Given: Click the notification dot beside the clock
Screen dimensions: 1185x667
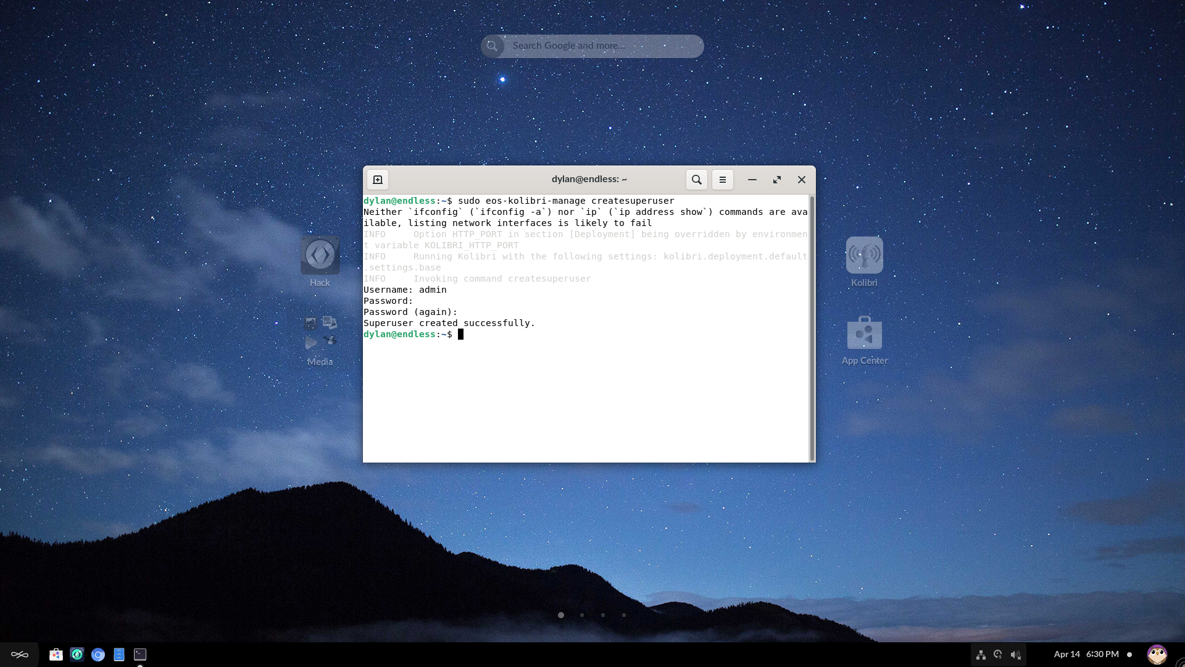Looking at the screenshot, I should point(1129,655).
